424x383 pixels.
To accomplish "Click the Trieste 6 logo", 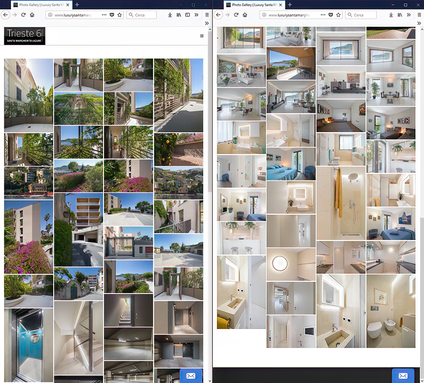I will tap(24, 36).
